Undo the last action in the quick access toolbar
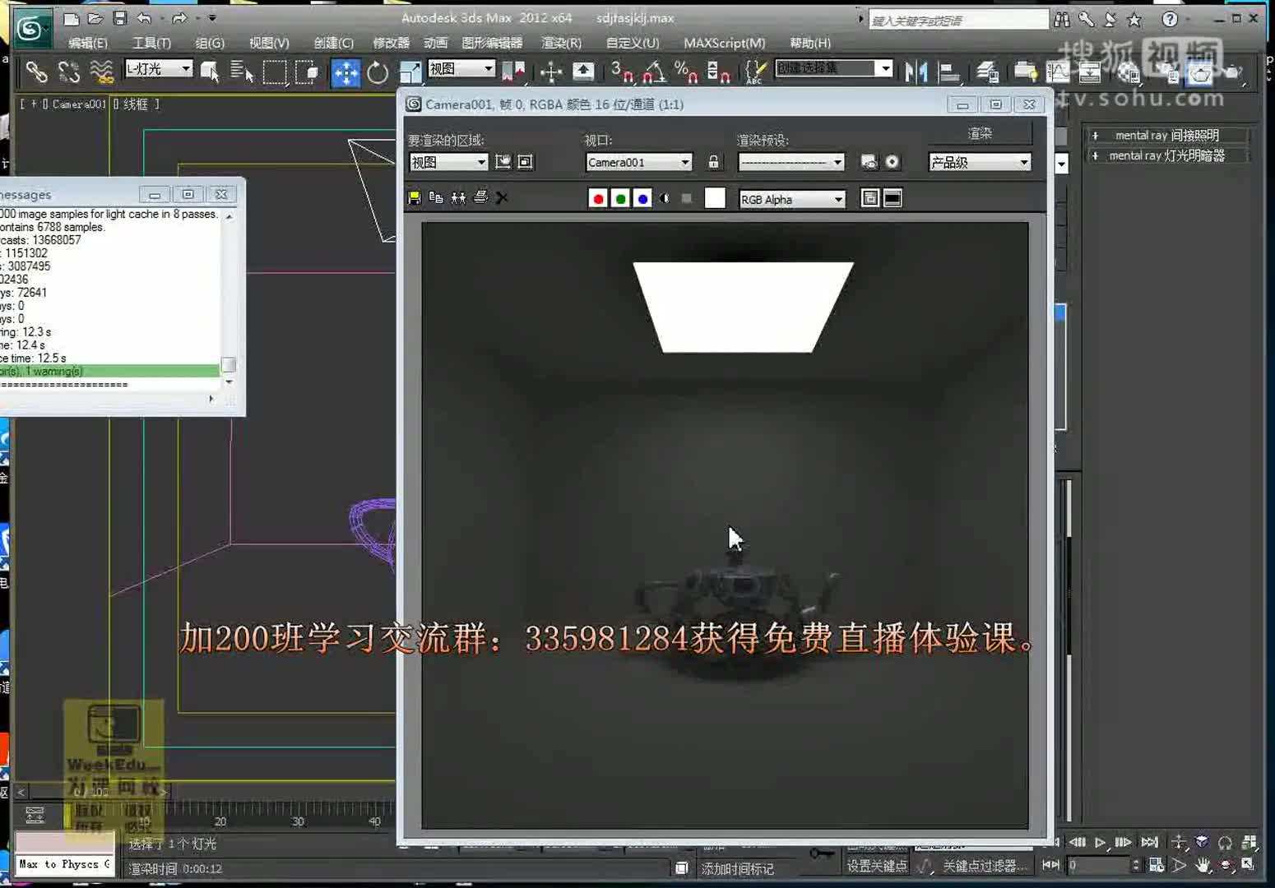This screenshot has height=888, width=1275. pos(145,18)
